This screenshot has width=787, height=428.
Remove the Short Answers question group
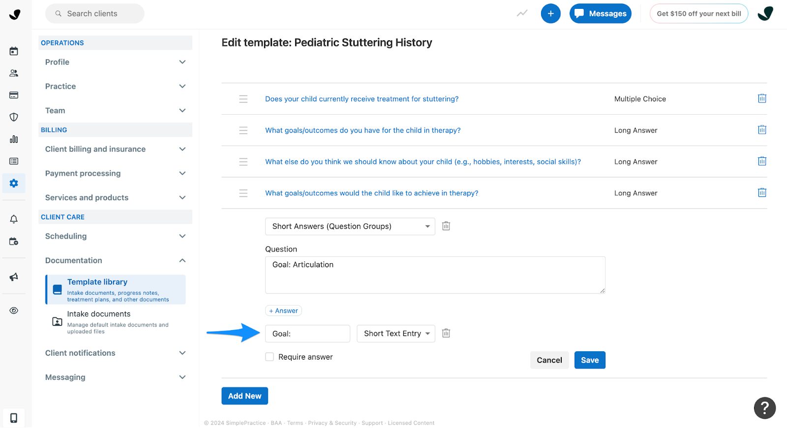(446, 226)
